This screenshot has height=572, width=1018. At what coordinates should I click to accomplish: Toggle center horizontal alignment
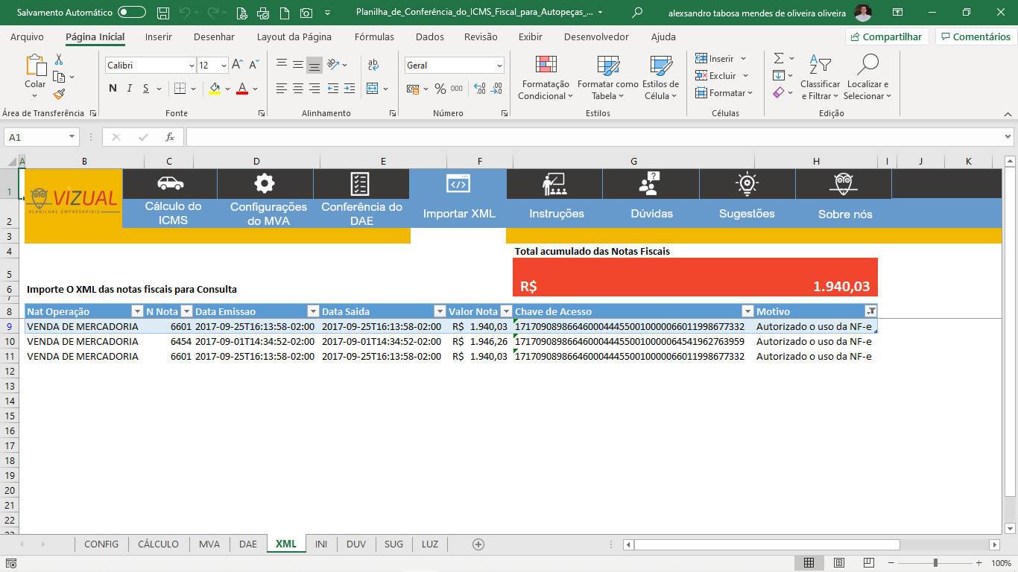point(297,88)
